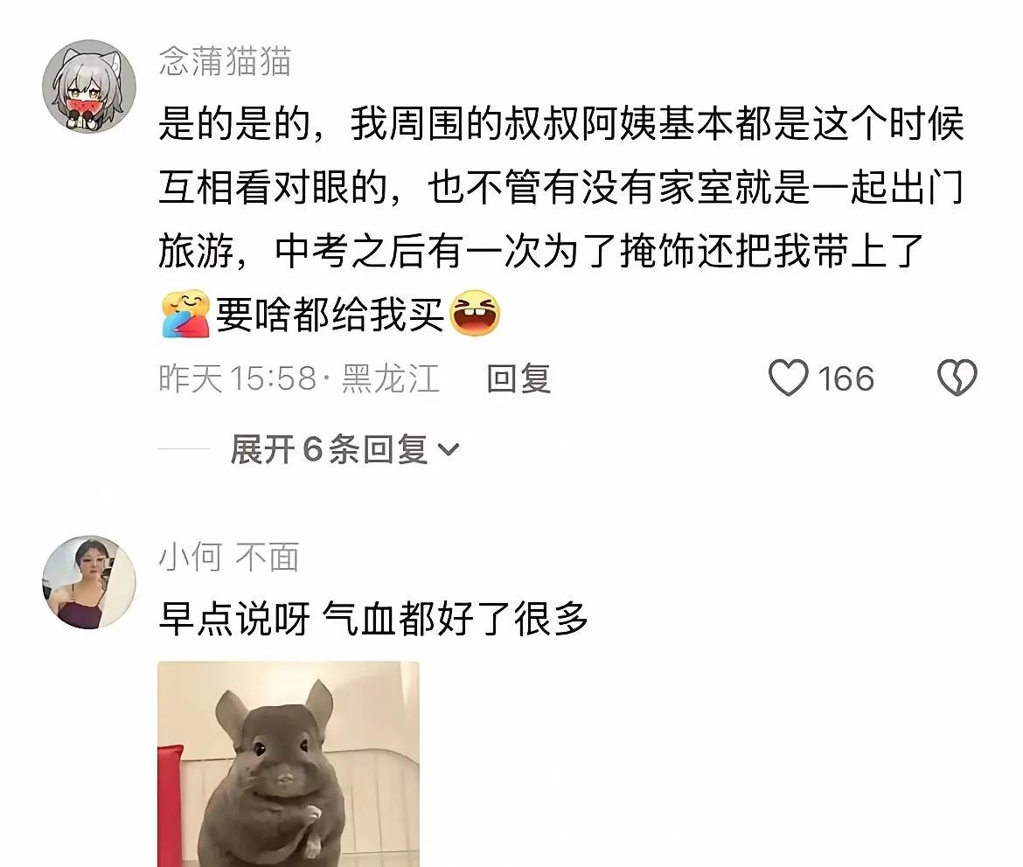
Task: Tap the 166 like count
Action: click(846, 379)
